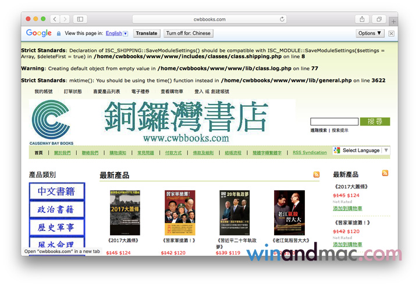Viewport: 419px width, 286px height.
Task: Click 《老江氣殺習大大》 title link
Action: (291, 241)
